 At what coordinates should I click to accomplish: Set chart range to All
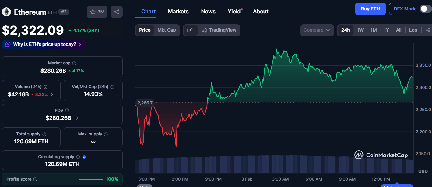399,30
